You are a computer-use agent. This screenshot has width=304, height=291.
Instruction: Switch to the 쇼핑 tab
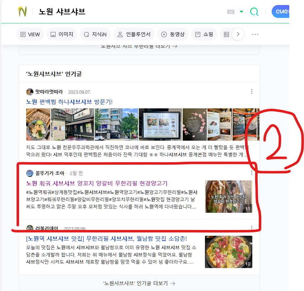(x=204, y=34)
